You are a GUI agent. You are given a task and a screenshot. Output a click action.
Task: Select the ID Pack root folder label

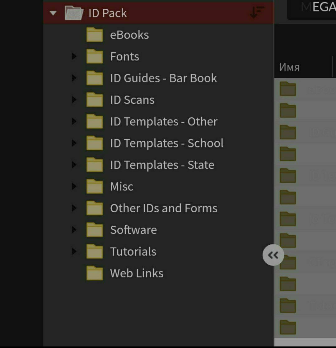tap(108, 13)
